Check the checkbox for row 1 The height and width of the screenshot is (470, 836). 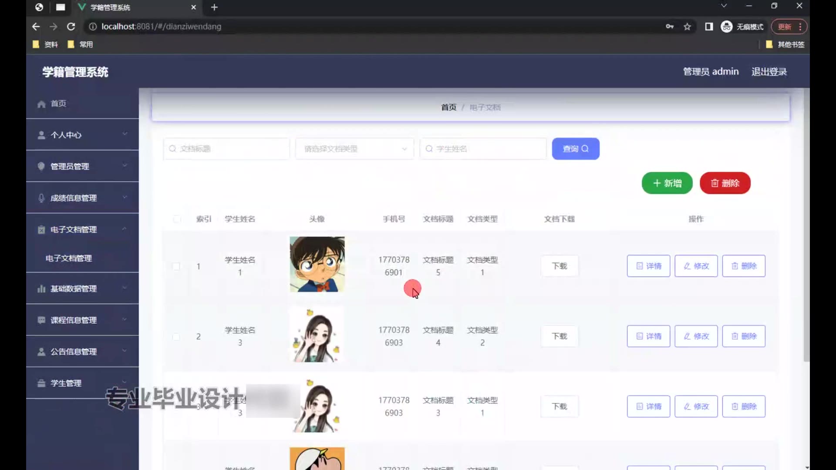click(176, 266)
